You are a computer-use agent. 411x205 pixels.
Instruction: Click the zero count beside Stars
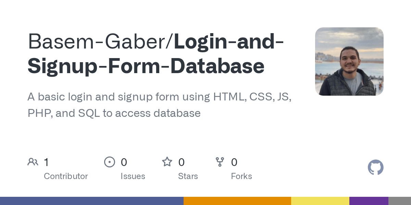pos(182,162)
